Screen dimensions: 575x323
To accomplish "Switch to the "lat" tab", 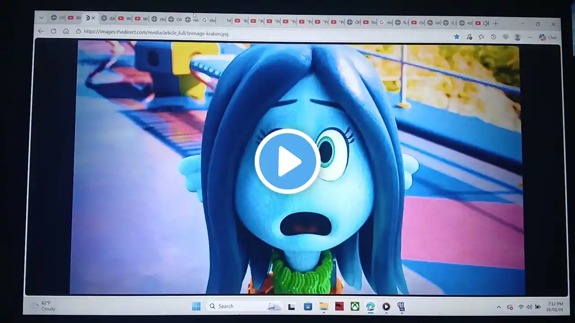I will 434,22.
